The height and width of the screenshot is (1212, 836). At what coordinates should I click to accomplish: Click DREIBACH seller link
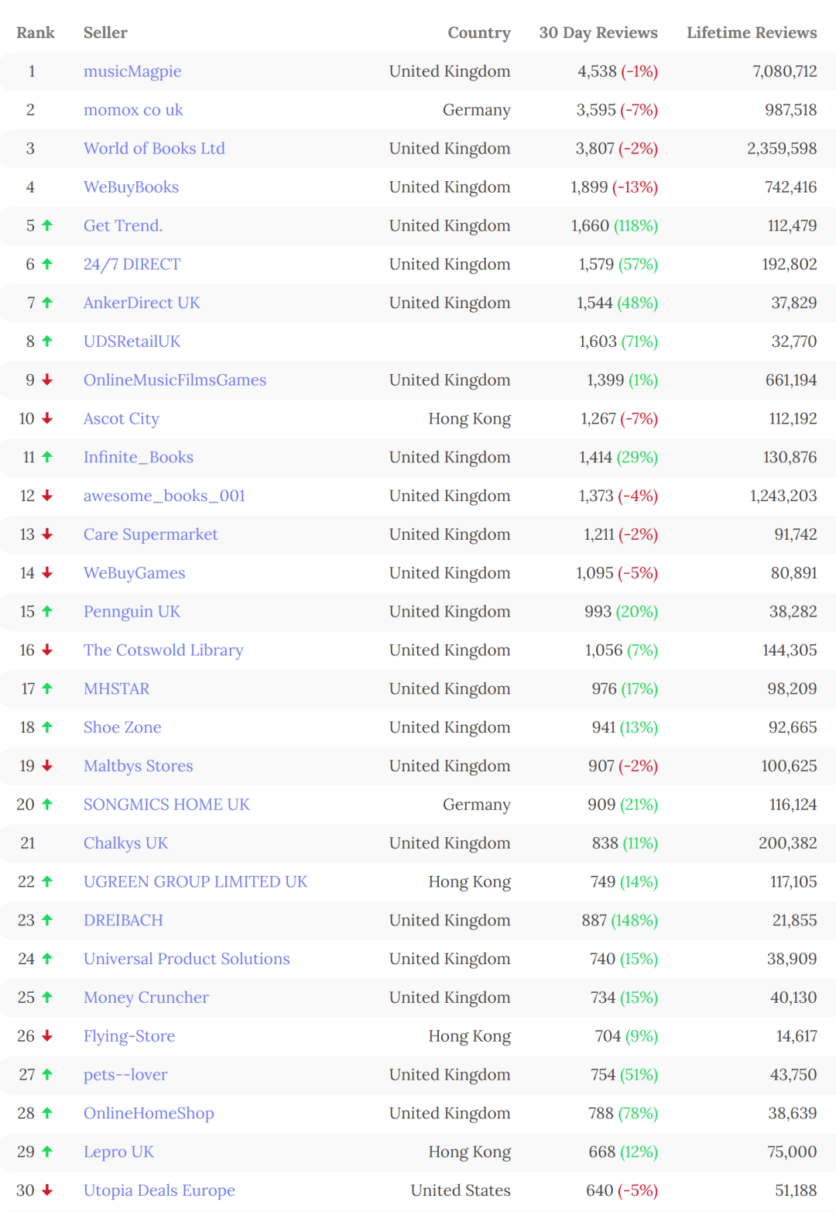pyautogui.click(x=123, y=921)
